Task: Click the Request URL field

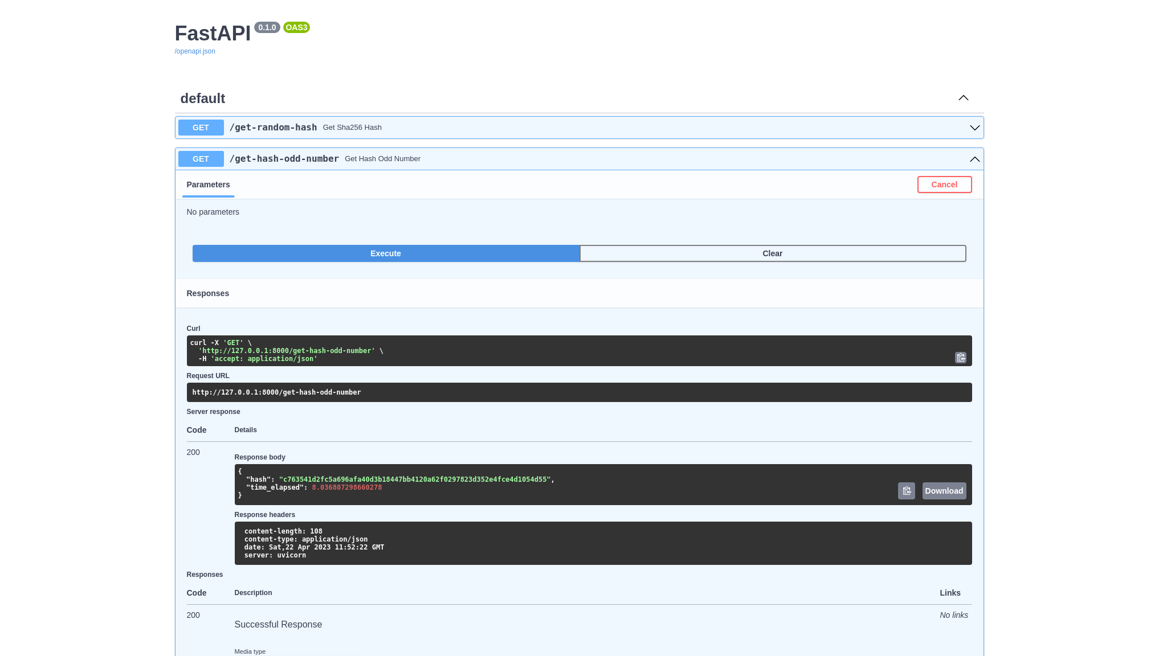Action: [578, 392]
